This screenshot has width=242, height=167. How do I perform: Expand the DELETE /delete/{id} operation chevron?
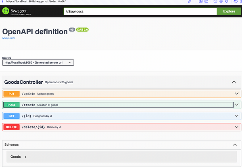coord(237,127)
